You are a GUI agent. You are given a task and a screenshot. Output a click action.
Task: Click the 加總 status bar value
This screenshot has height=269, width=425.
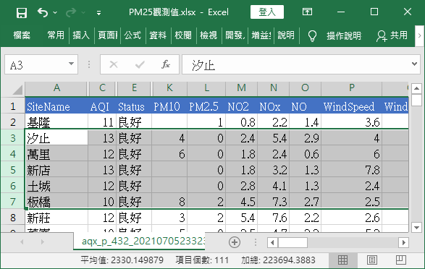(278, 260)
